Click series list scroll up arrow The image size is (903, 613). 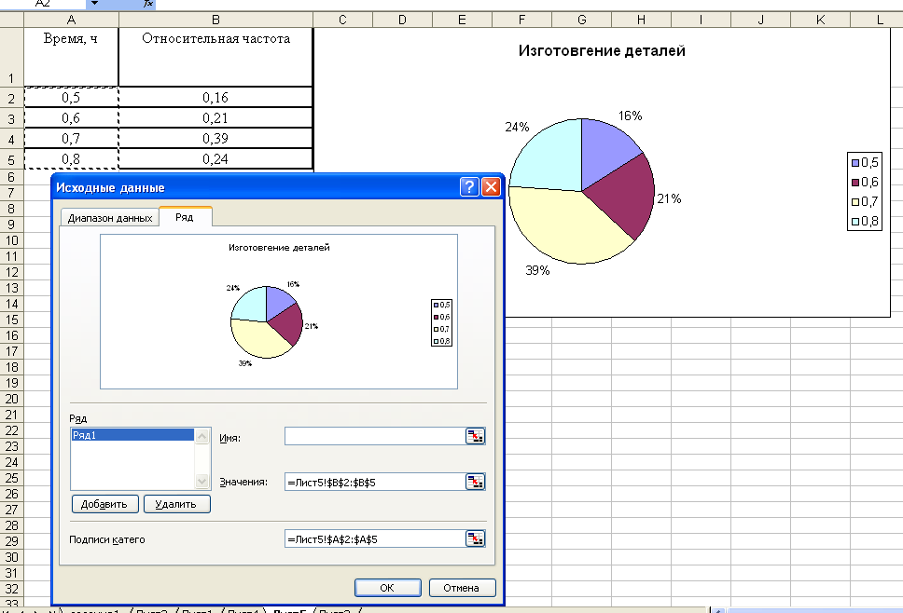pyautogui.click(x=201, y=437)
